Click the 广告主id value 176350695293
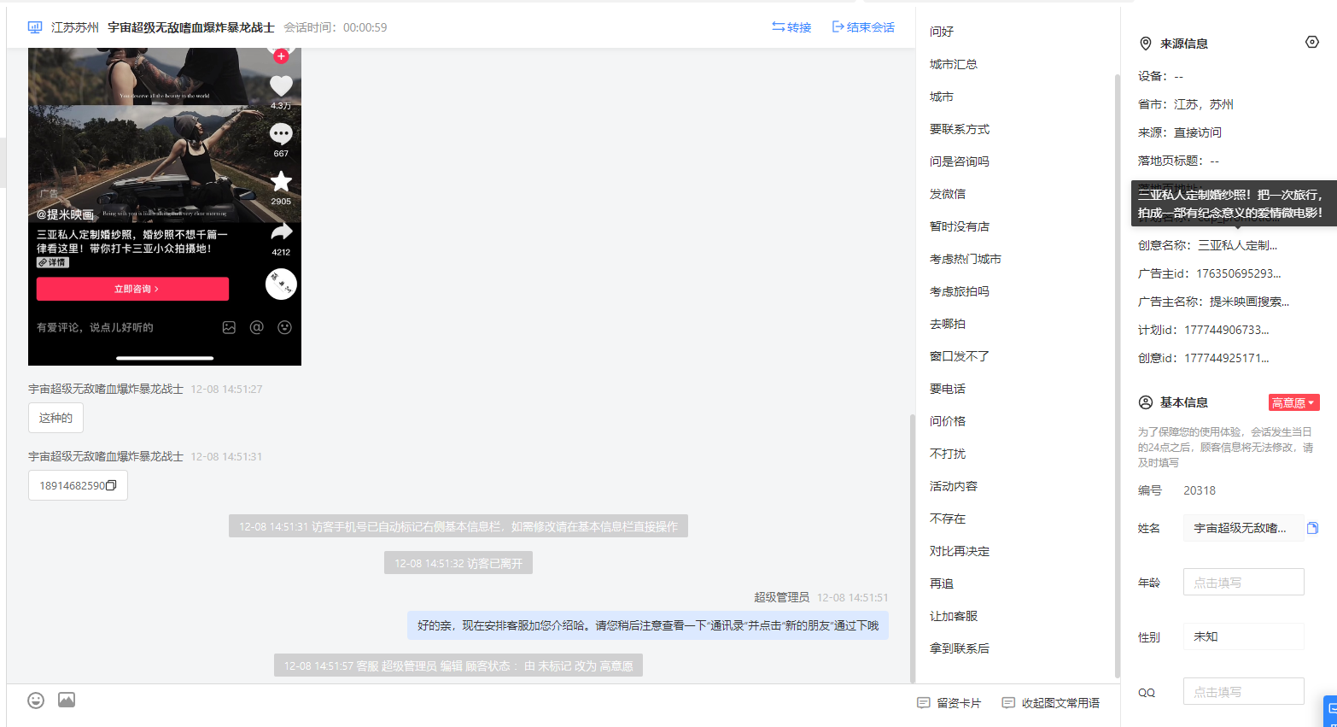 click(x=1239, y=273)
